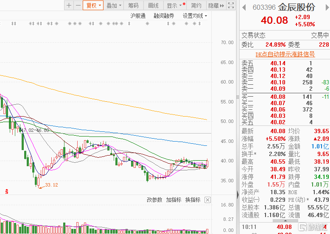Click 改参数 for the indicator

(x=154, y=200)
